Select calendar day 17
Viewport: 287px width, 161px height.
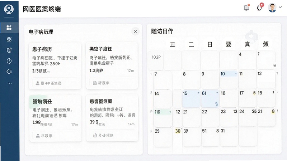pyautogui.click(x=247, y=98)
